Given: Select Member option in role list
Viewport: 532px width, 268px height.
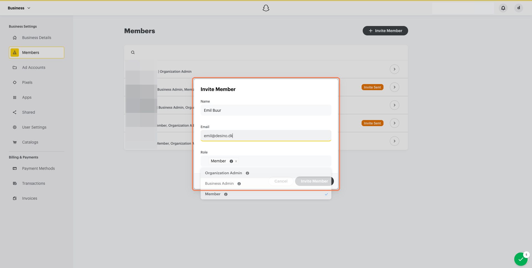Looking at the screenshot, I should pyautogui.click(x=266, y=194).
